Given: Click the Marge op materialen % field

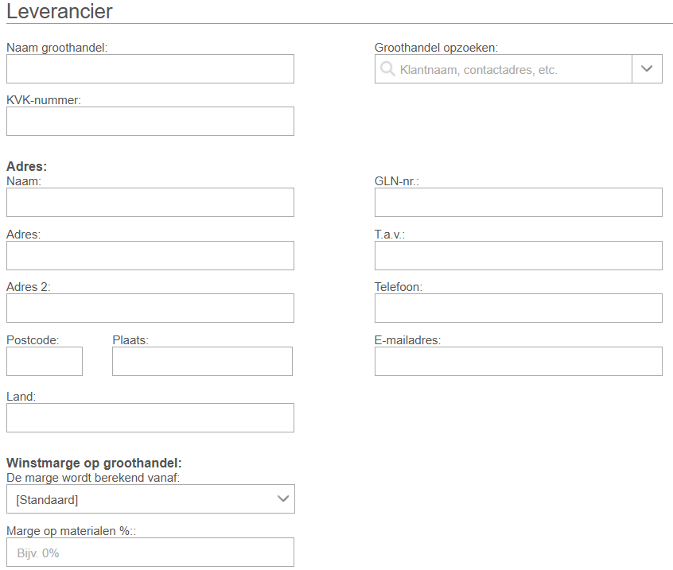Looking at the screenshot, I should [150, 553].
